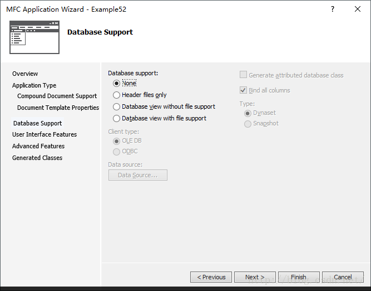Advance with the Next button
Viewport: 371px width, 291px height.
point(255,277)
